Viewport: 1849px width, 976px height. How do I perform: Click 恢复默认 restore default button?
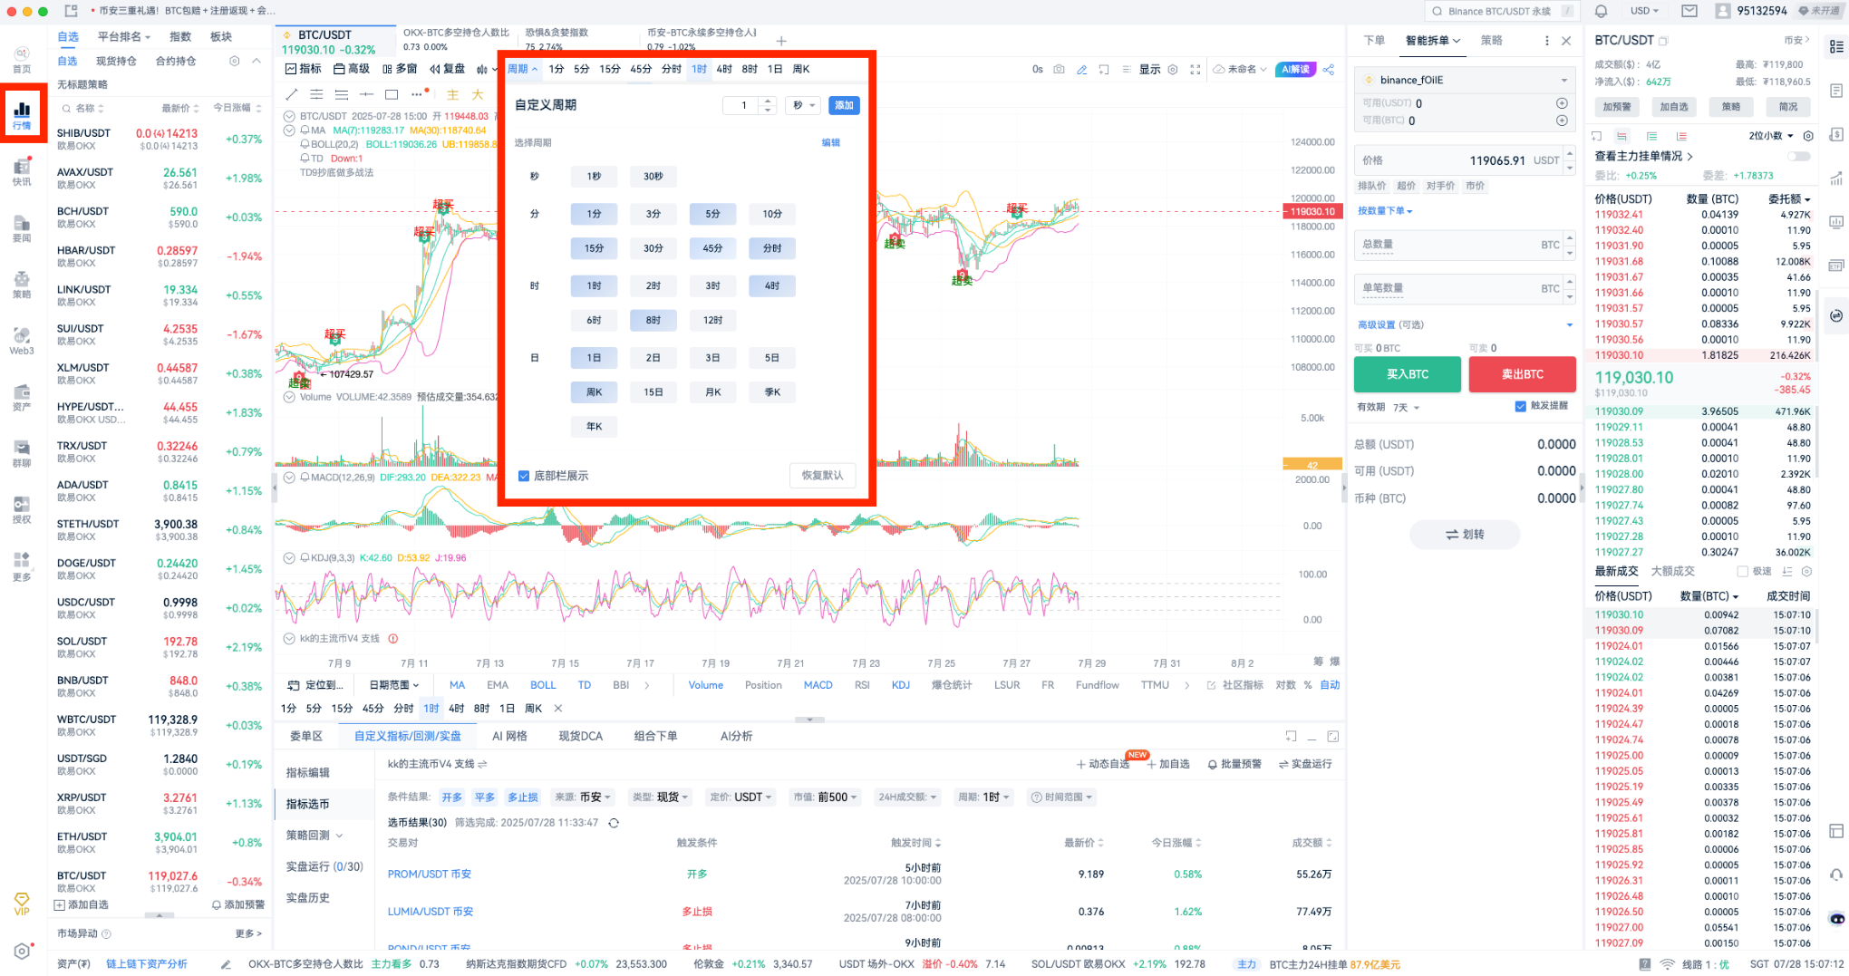click(822, 476)
